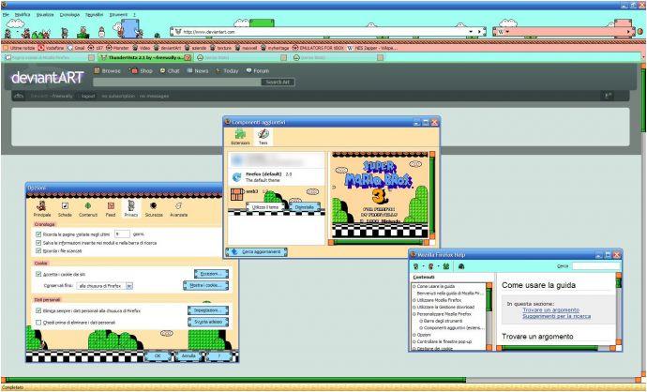This screenshot has height=392, width=647.
Task: Switch to Temi in Componenti aggiuntivi
Action: 263,137
